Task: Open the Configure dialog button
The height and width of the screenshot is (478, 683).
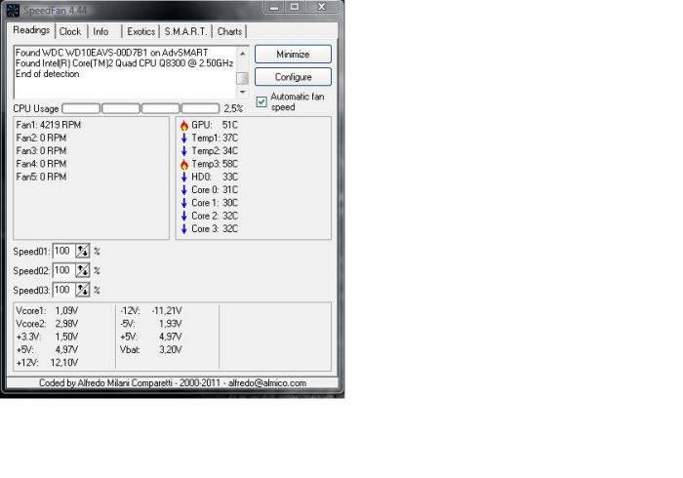Action: click(x=293, y=77)
